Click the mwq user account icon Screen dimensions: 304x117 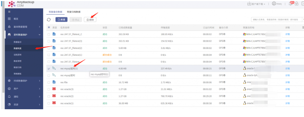(x=274, y=4)
